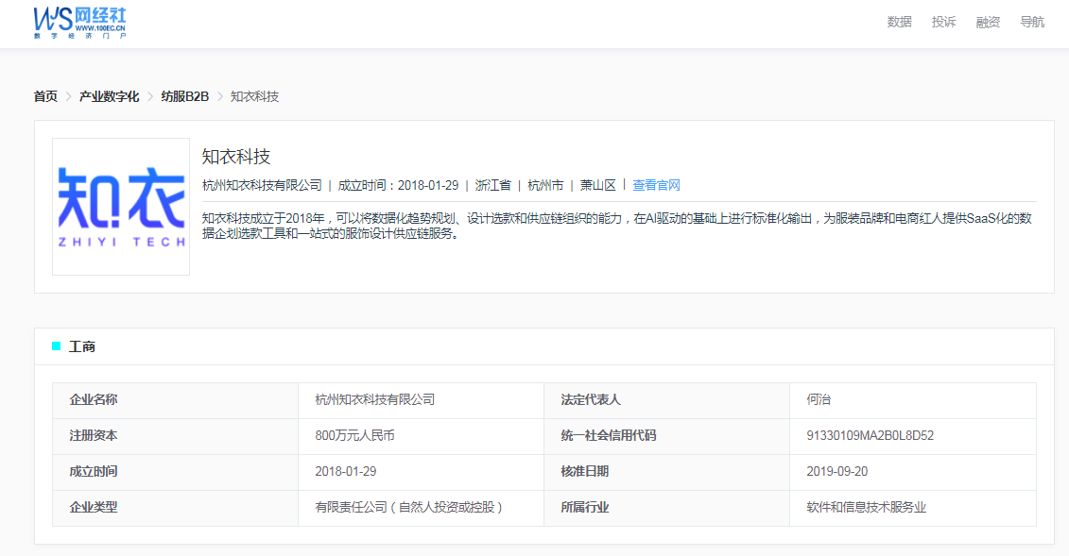Click the cyan square beside 工商

(57, 346)
